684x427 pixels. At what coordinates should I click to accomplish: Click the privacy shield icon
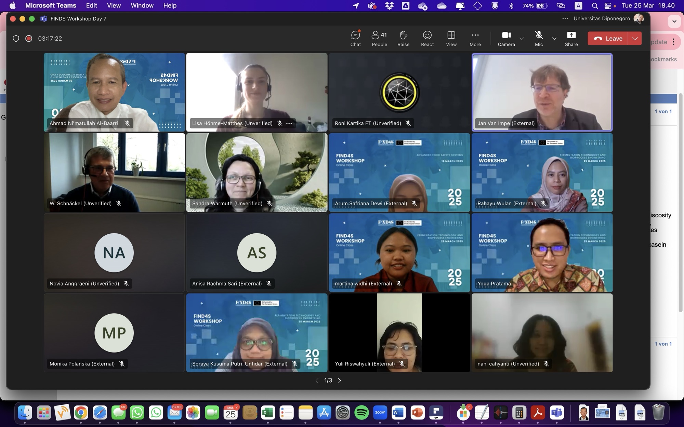pos(16,38)
